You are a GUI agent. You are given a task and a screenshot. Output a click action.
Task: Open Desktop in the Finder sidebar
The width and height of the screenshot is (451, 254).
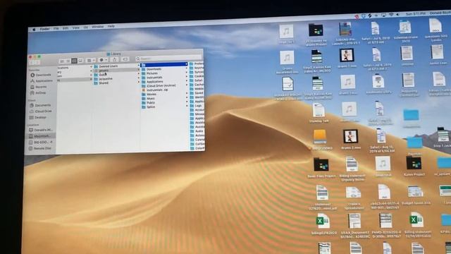(x=38, y=117)
